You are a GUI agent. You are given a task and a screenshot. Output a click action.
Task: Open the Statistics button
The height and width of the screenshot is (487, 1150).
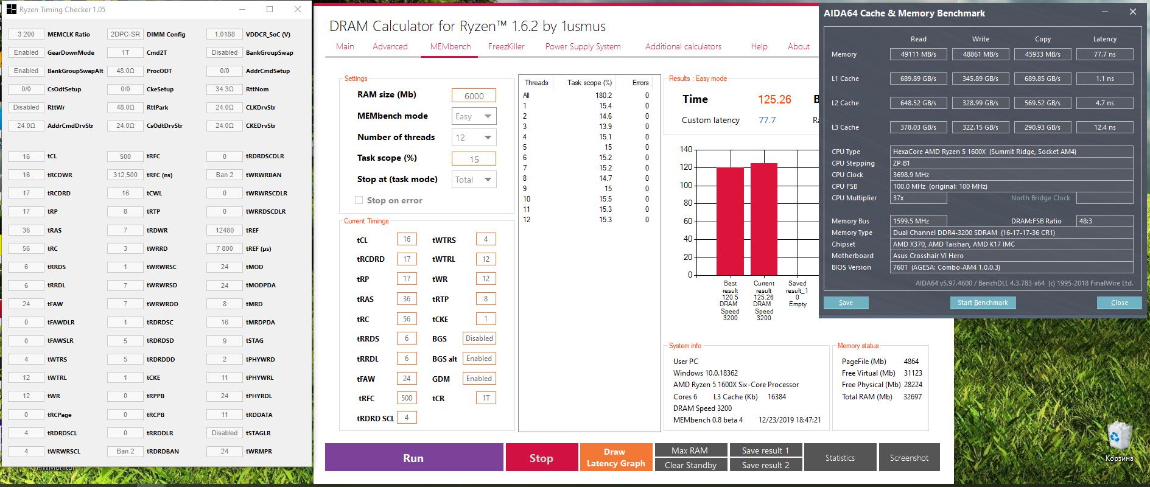(840, 457)
